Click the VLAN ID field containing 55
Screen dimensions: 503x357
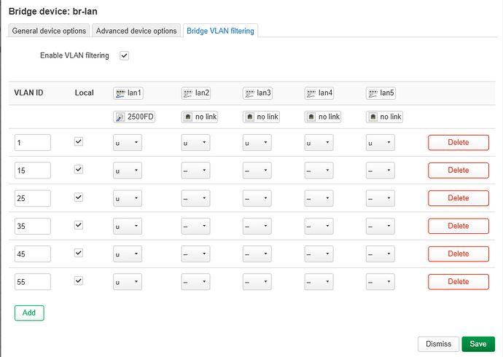(32, 281)
